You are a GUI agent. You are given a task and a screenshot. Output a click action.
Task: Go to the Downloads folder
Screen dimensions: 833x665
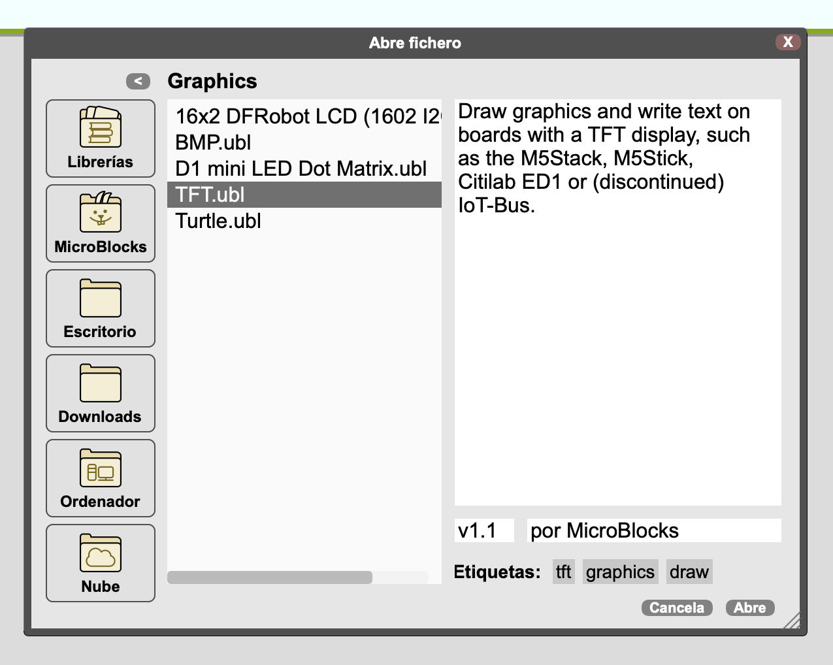[x=101, y=393]
